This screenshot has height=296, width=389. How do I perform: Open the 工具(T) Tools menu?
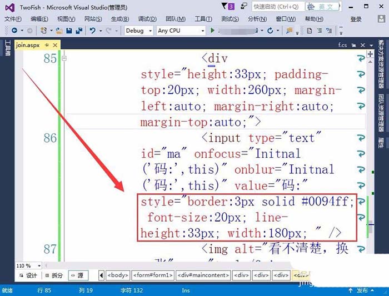point(203,19)
